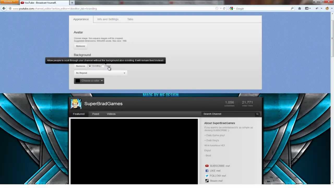Click the avatar Remove button
This screenshot has width=334, height=188.
pyautogui.click(x=80, y=46)
